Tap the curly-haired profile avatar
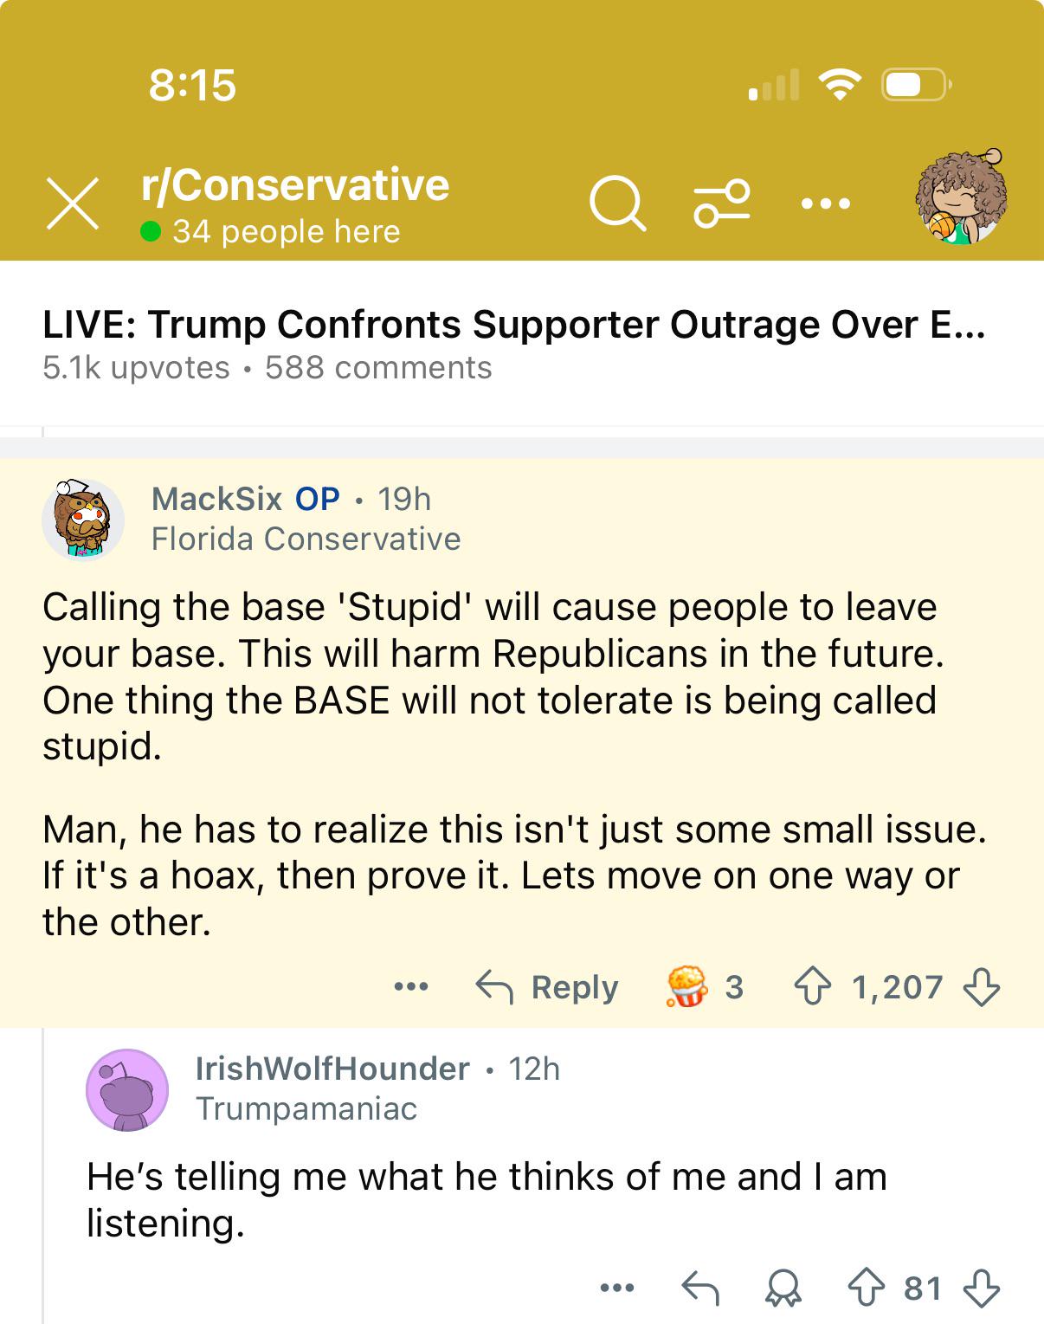 coord(961,198)
